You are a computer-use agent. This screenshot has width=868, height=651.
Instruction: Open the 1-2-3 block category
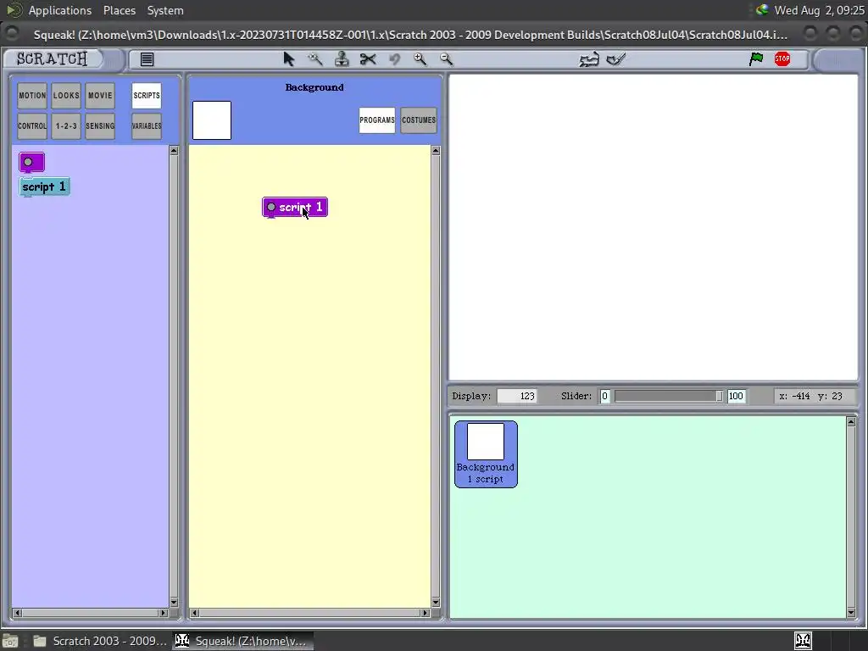[x=66, y=126]
